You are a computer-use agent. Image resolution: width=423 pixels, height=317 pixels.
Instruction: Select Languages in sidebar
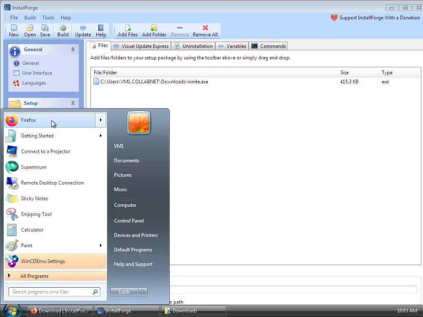click(34, 83)
